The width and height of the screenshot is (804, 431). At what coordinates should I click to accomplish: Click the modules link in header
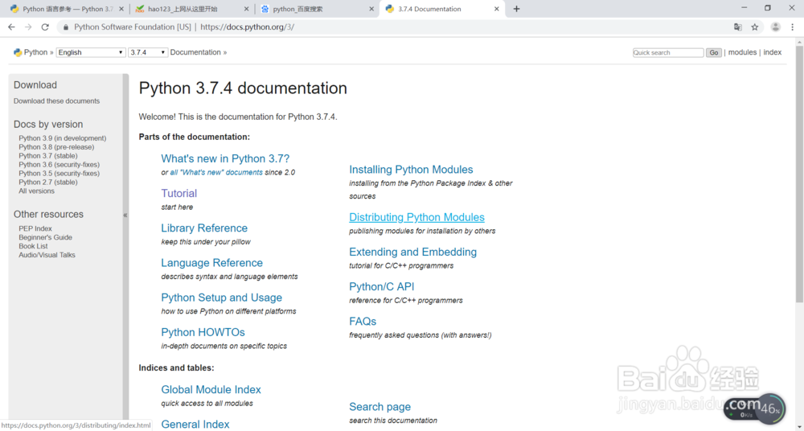[x=742, y=52]
